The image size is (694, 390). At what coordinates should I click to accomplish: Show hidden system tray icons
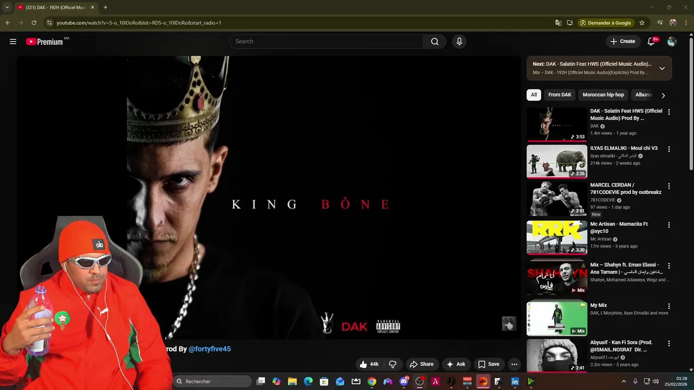tap(624, 381)
